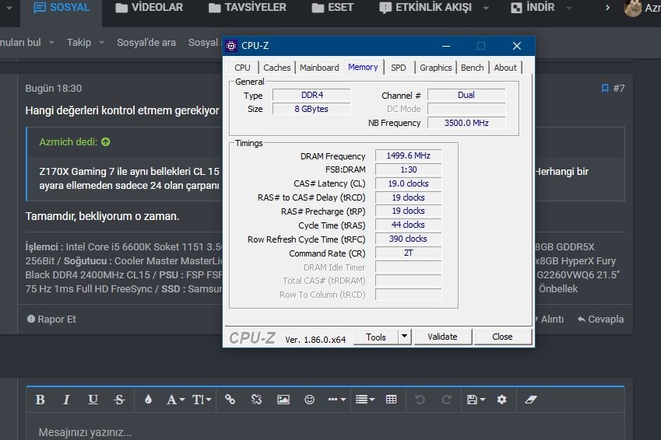Switch to the Caches tab in CPU-Z
The width and height of the screenshot is (661, 440).
coord(276,68)
